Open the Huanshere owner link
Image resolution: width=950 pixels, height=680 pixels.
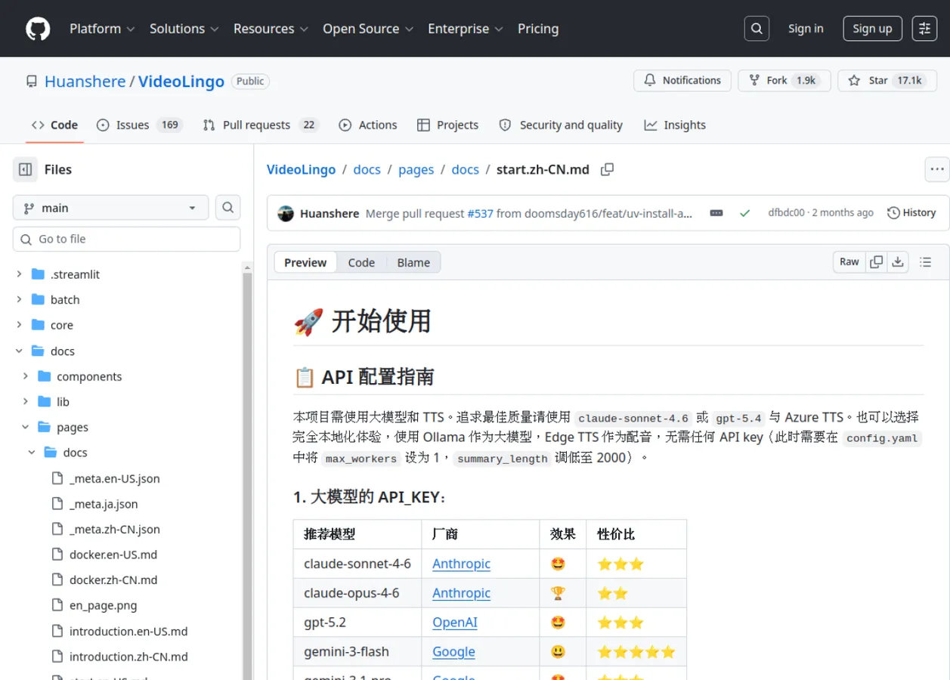[85, 82]
